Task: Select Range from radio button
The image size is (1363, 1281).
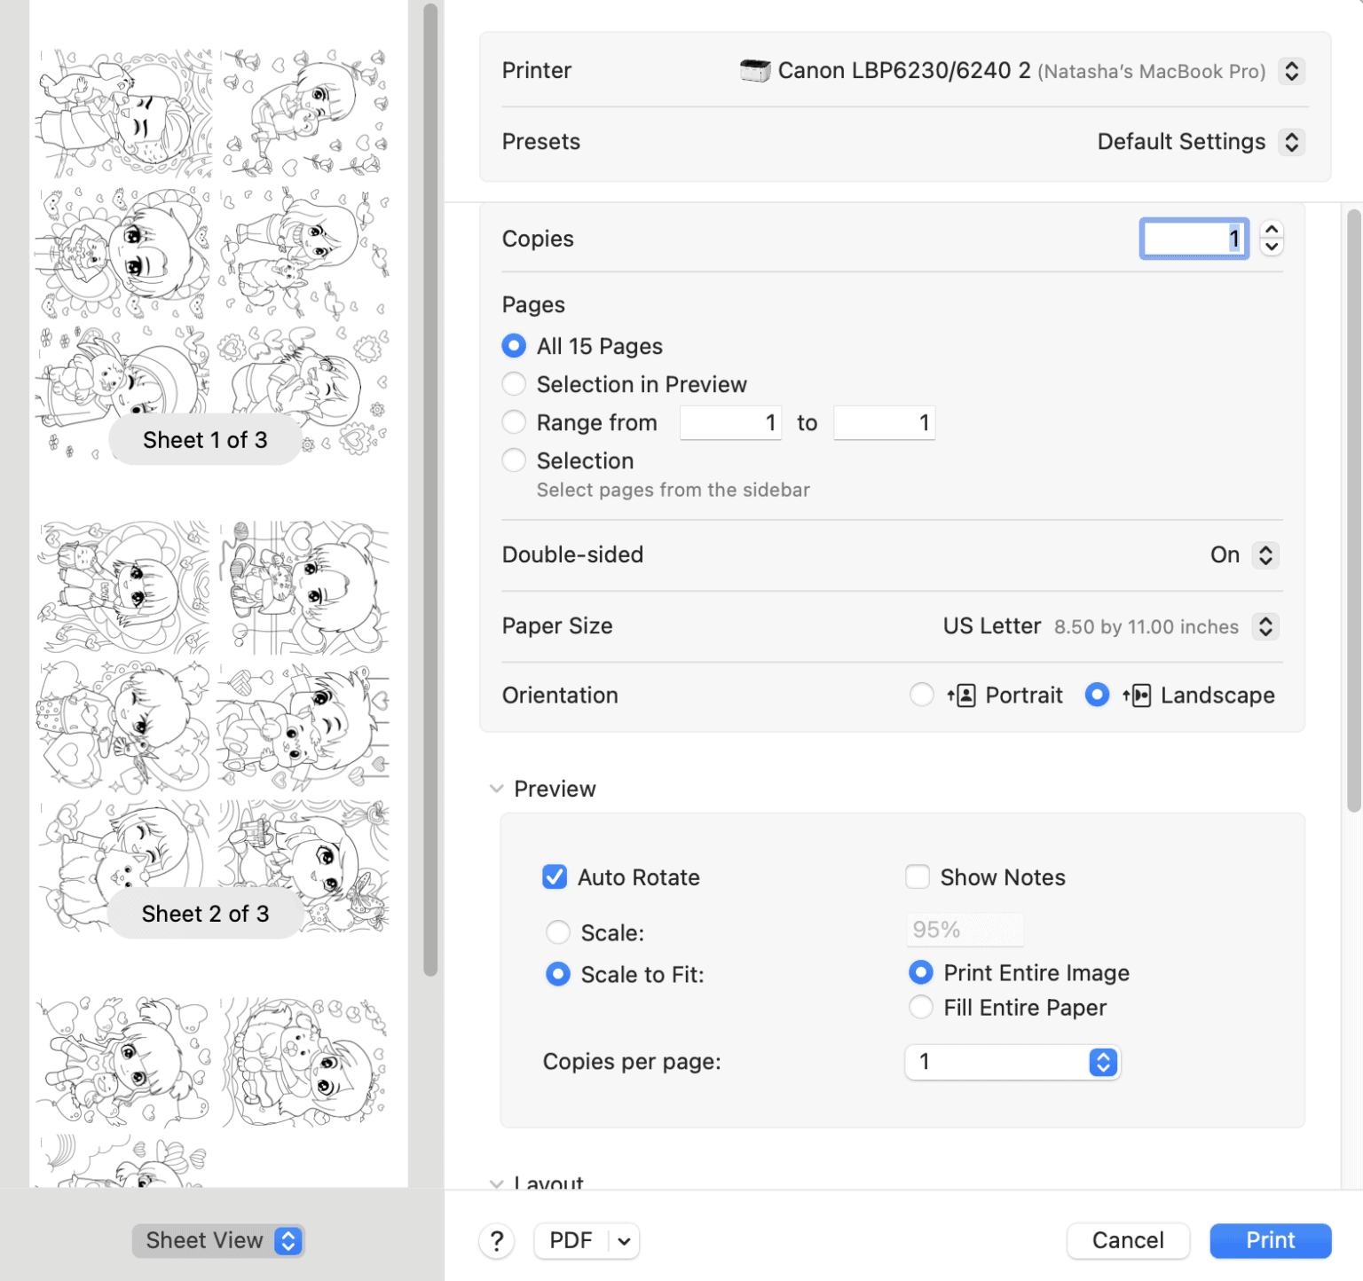Action: [514, 422]
